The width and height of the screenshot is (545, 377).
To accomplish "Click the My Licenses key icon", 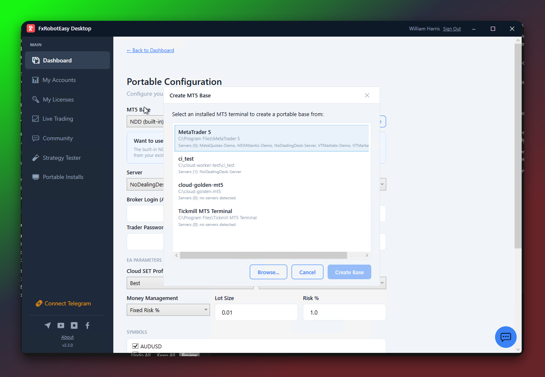I will [x=35, y=99].
